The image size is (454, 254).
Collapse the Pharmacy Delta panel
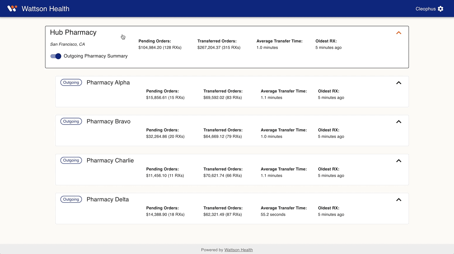[399, 200]
